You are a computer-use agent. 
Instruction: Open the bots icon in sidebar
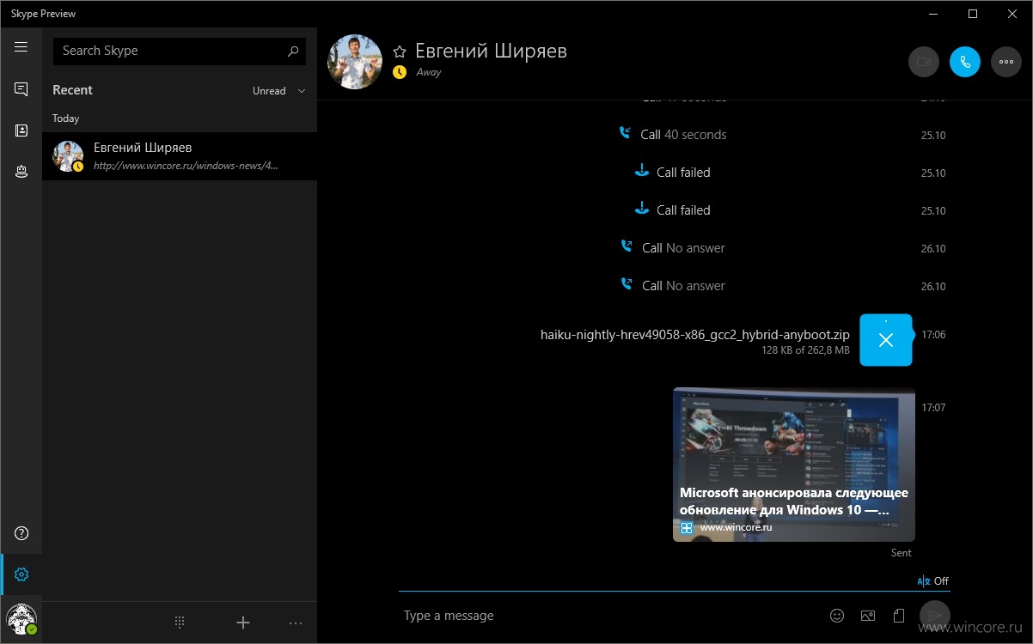21,172
